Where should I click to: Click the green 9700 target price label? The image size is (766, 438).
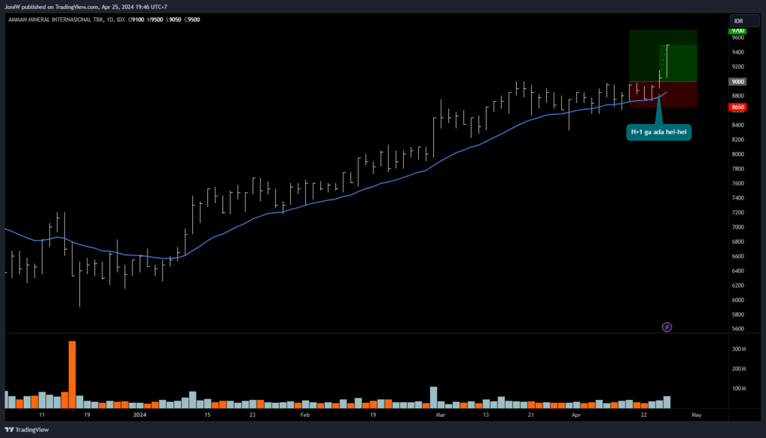(738, 31)
